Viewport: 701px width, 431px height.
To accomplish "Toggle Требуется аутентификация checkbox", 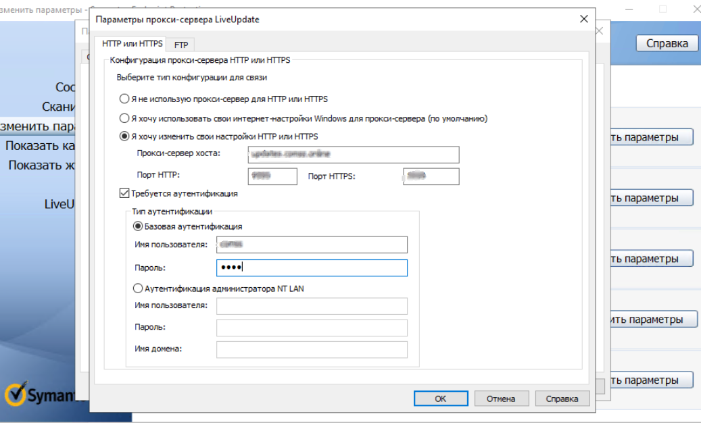I will [124, 193].
